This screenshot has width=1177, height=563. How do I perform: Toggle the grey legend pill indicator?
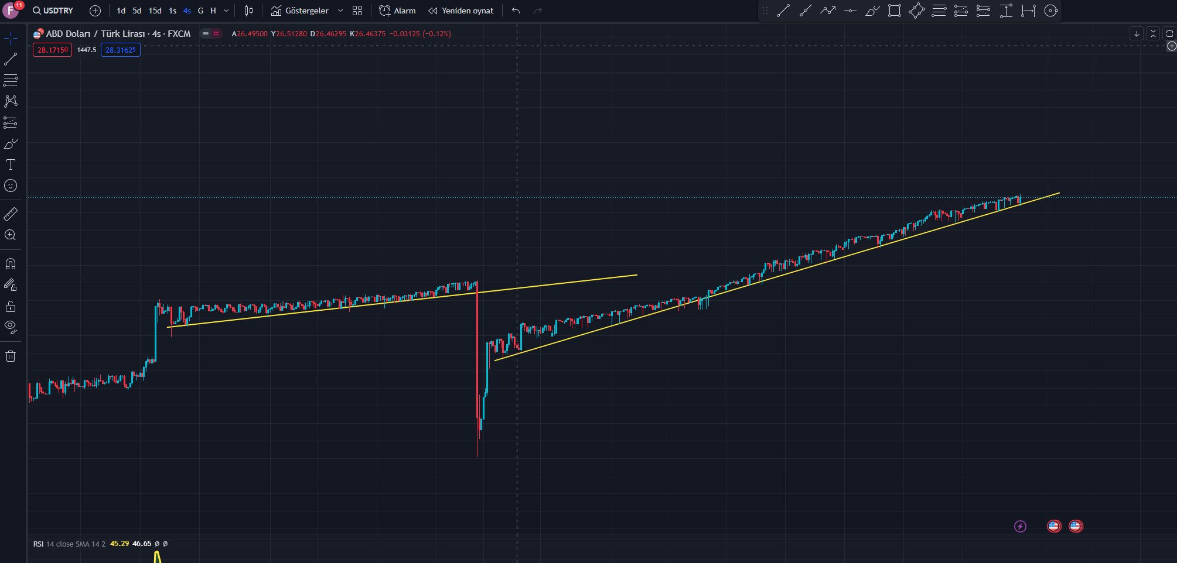click(x=205, y=33)
